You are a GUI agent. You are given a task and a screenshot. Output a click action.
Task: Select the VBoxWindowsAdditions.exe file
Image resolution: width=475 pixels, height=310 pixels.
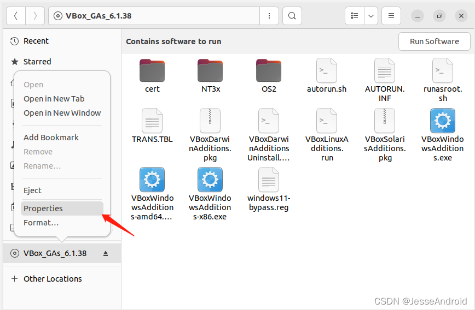coord(443,135)
